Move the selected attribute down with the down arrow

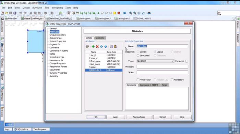tap(106, 47)
